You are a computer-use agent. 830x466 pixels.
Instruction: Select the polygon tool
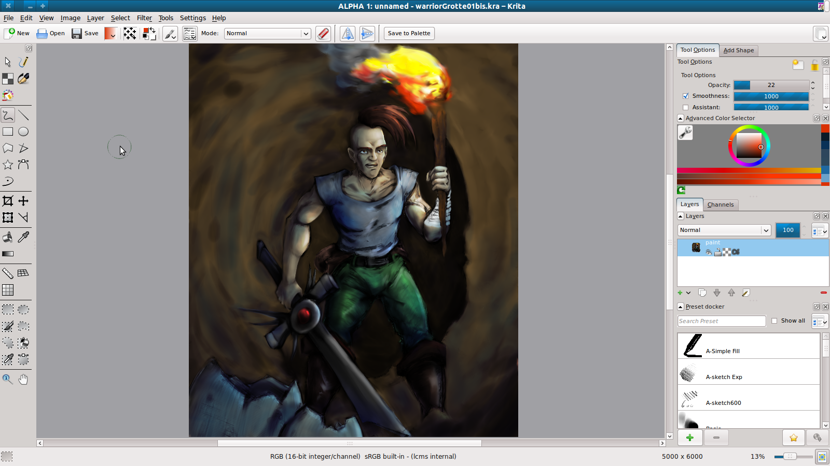tap(8, 148)
